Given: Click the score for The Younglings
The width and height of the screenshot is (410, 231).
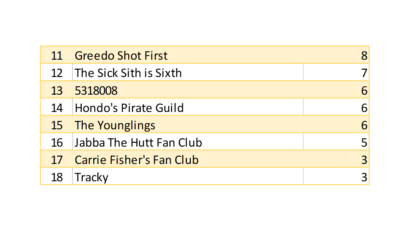Looking at the screenshot, I should 364,125.
